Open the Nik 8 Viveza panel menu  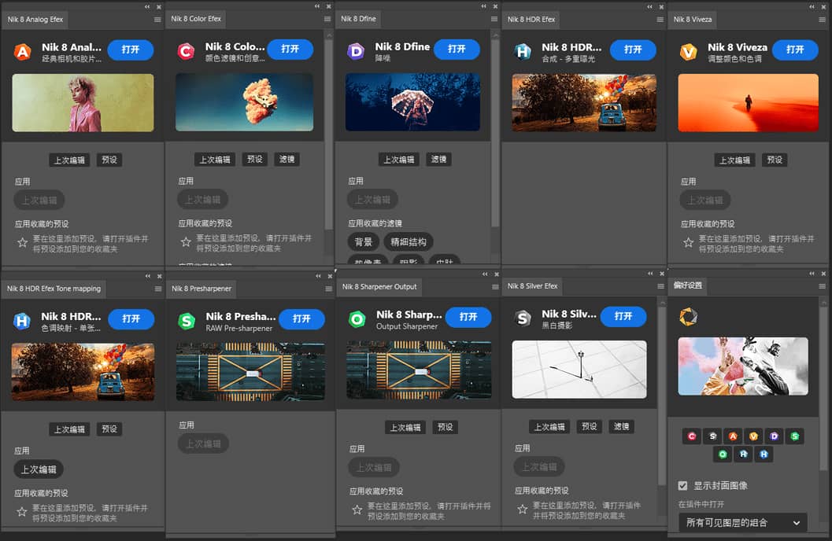pyautogui.click(x=822, y=20)
